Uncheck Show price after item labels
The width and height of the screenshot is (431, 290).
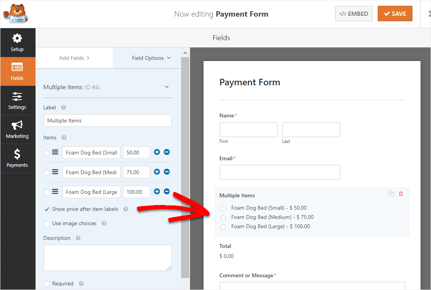pos(47,209)
